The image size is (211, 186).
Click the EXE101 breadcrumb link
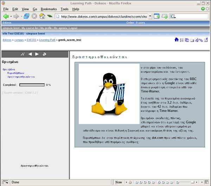pyautogui.click(x=32, y=40)
